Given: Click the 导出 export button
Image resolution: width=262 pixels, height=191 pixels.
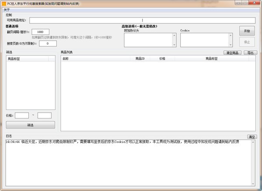Looking at the screenshot, I should (250, 53).
